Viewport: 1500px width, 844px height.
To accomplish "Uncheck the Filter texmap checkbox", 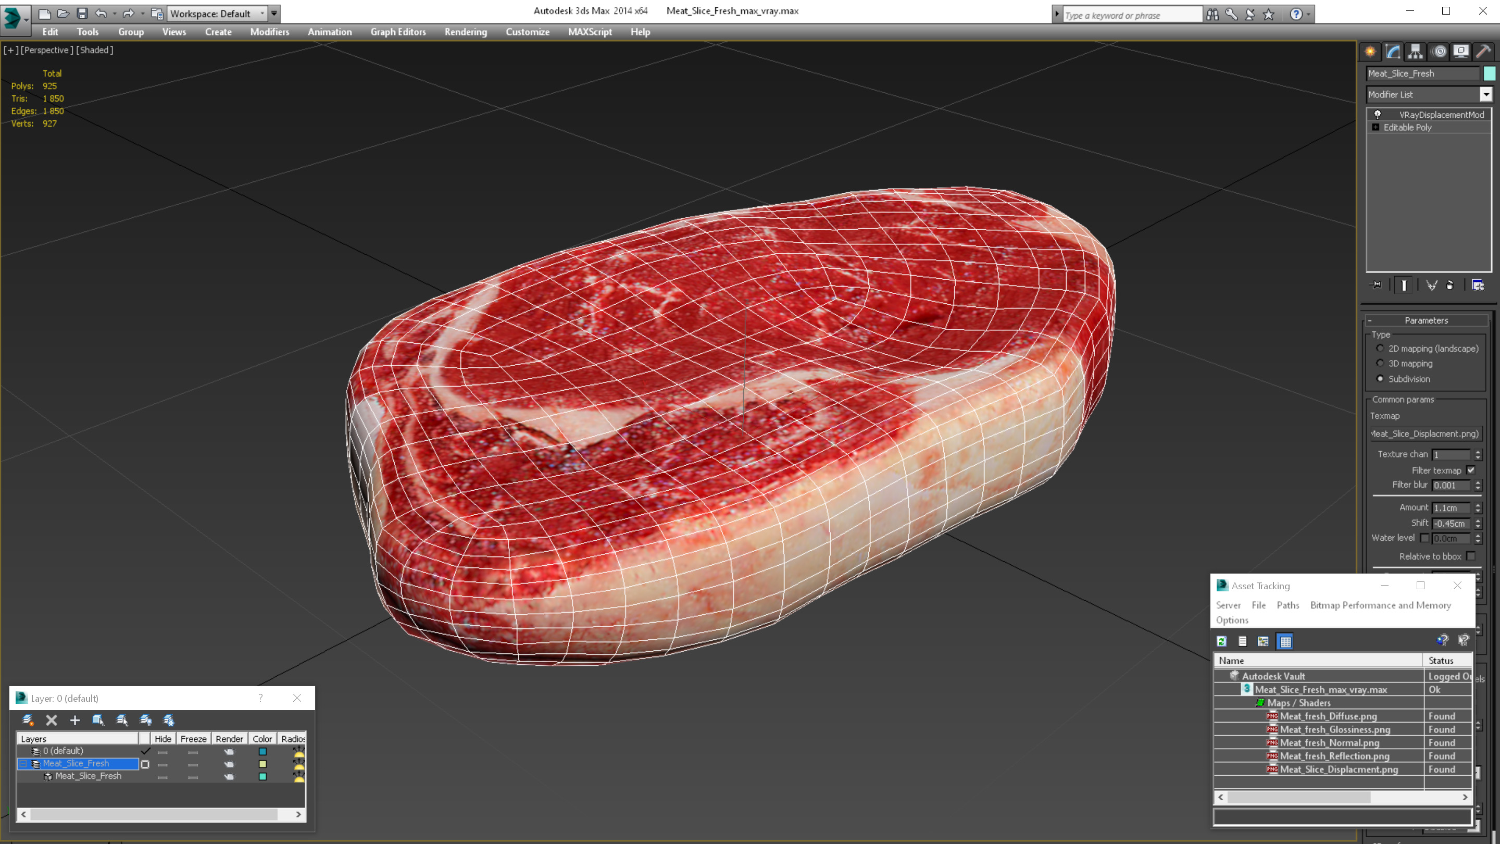I will coord(1471,470).
